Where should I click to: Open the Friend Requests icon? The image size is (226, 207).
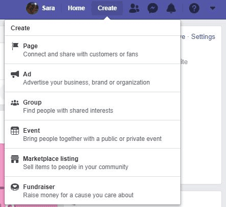click(134, 8)
